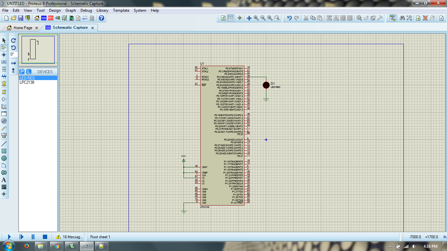
Task: Click the blue Help question mark icon
Action: pyautogui.click(x=101, y=18)
